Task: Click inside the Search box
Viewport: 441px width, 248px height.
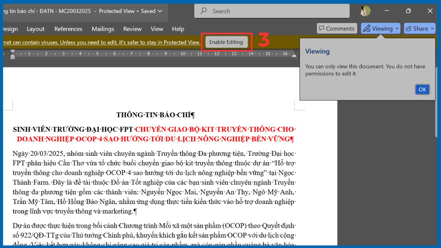Action: (x=272, y=11)
